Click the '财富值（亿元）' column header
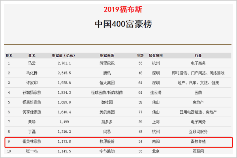The width and height of the screenshot is (237, 158). point(64,55)
